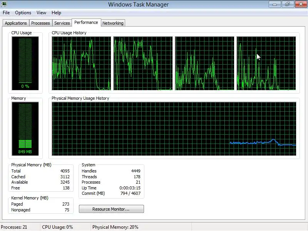Click status bar Processes: 21
Viewport: 308px width, 231px height.
pyautogui.click(x=14, y=227)
